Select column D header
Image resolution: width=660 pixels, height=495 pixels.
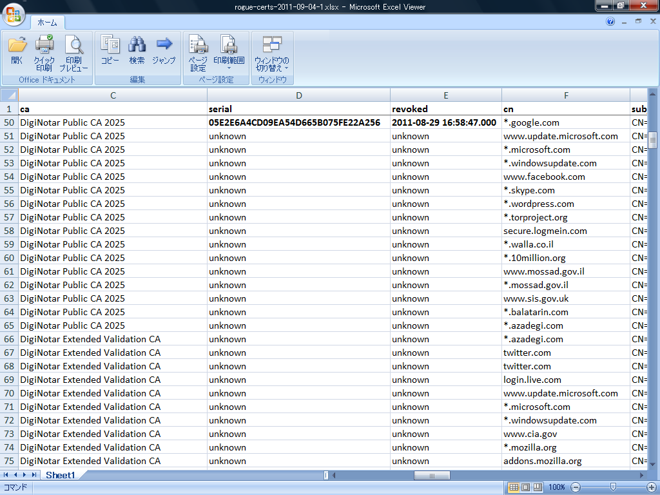[299, 95]
